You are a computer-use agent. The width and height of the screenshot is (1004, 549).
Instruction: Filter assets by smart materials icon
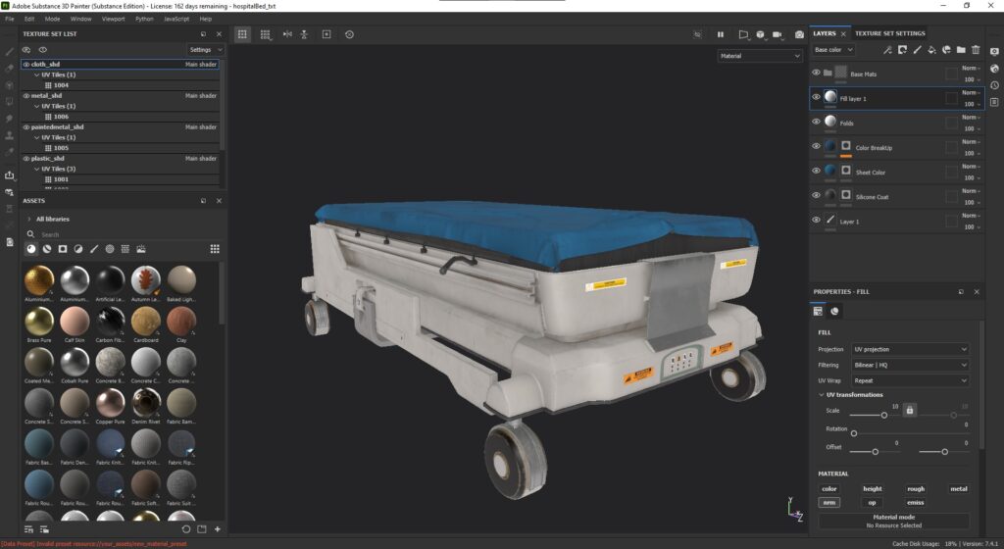47,249
